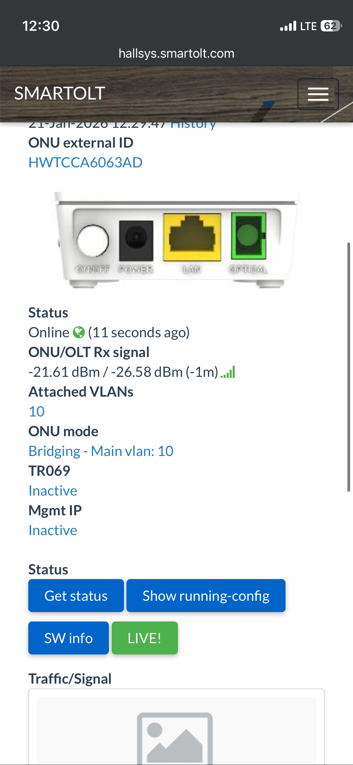This screenshot has width=353, height=765.
Task: Tap the battery level indicator
Action: pyautogui.click(x=331, y=26)
